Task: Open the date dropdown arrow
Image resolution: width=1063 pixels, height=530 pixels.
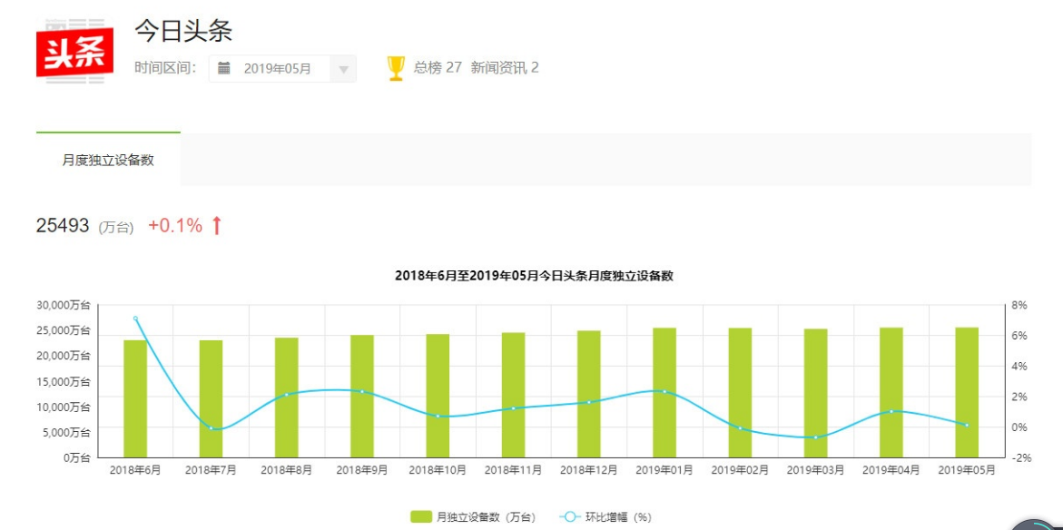Action: tap(343, 69)
